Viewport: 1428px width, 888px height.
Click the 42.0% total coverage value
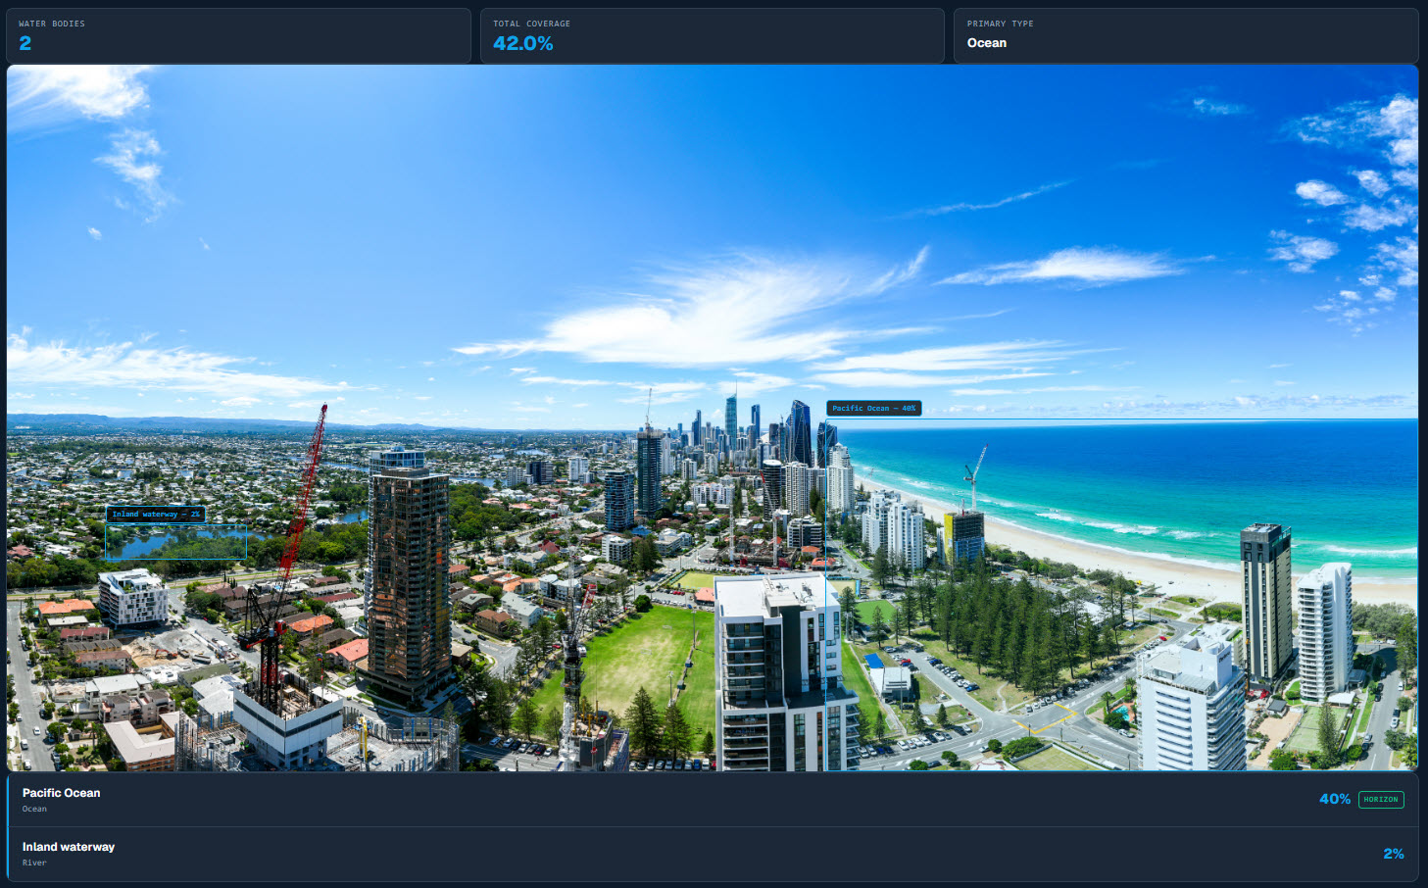pyautogui.click(x=523, y=43)
